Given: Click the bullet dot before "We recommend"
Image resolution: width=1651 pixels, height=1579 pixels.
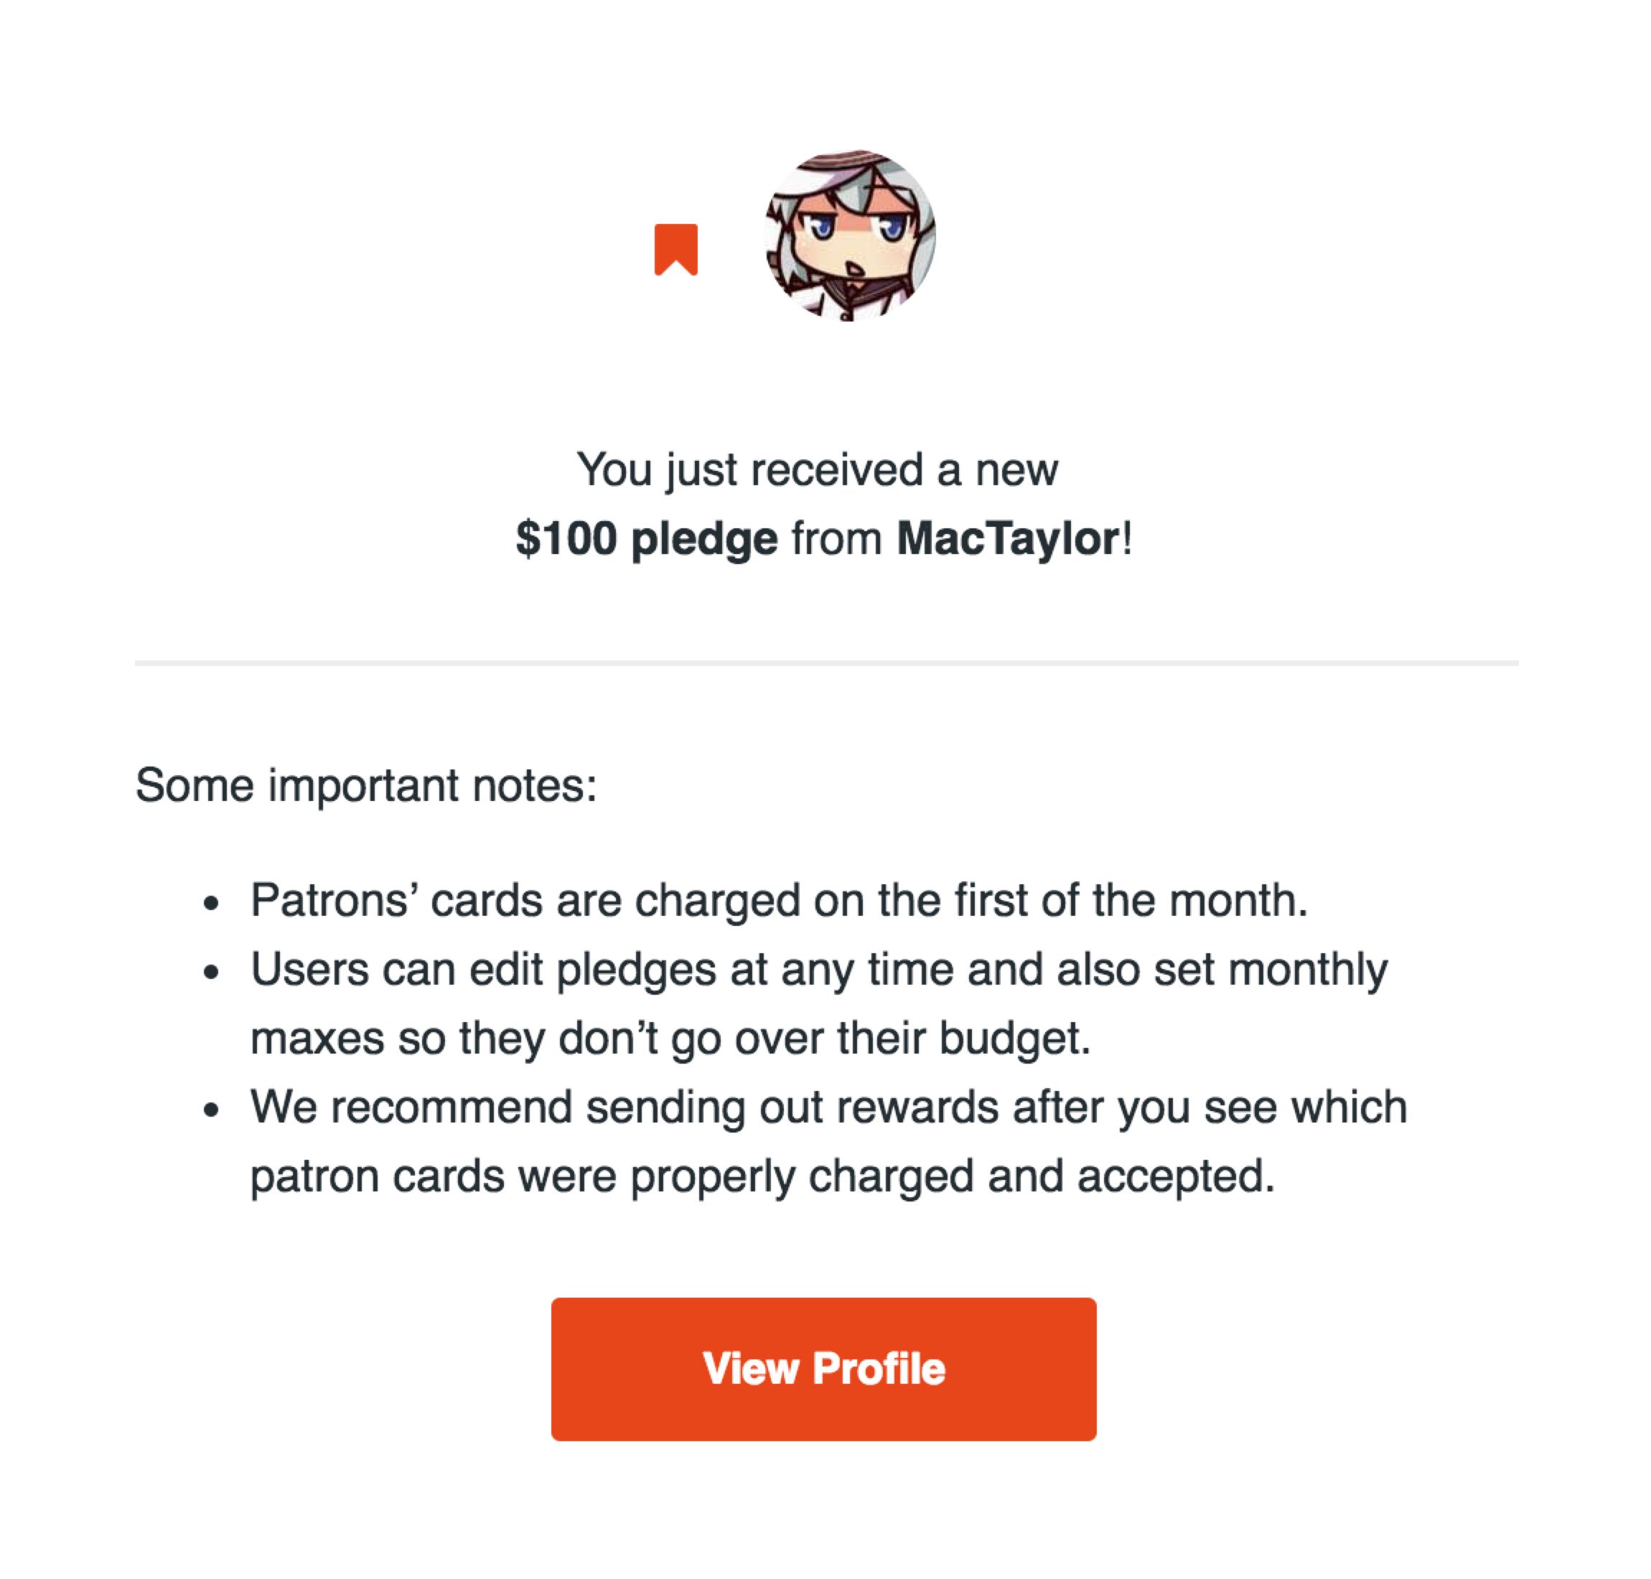Looking at the screenshot, I should click(211, 1110).
